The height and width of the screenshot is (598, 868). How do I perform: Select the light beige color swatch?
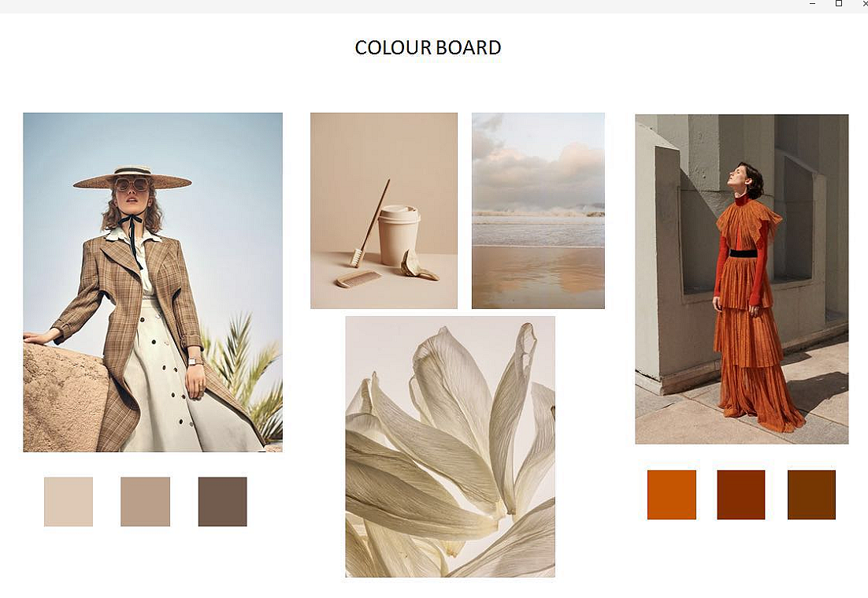[69, 502]
